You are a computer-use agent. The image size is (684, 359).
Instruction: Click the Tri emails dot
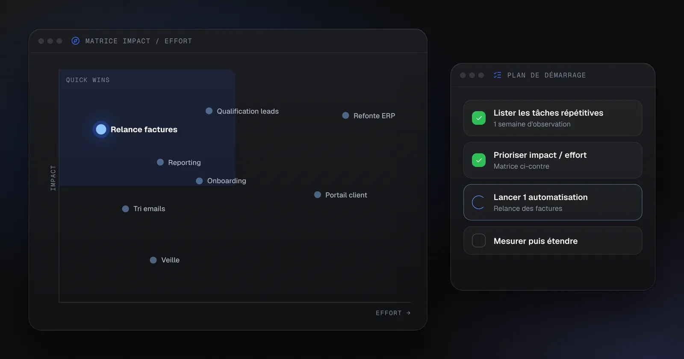(x=126, y=209)
